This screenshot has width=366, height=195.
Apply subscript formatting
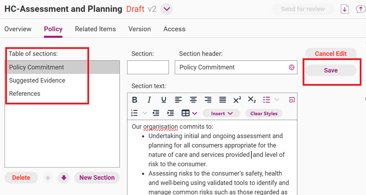(252, 100)
